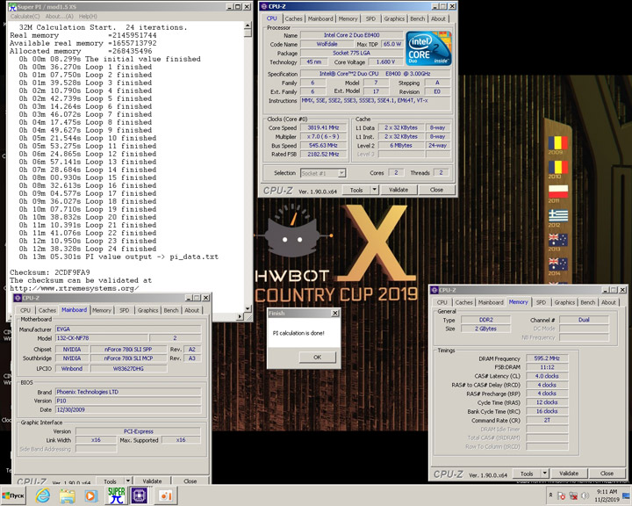This screenshot has height=506, width=632.
Task: Switch to Super PI via taskbar icon
Action: point(115,495)
